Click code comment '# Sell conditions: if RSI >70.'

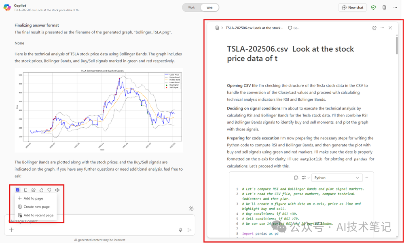pos(271,218)
